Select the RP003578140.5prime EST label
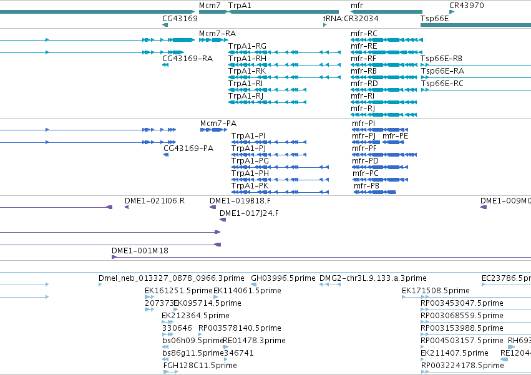This screenshot has height=375, width=531. (x=240, y=329)
